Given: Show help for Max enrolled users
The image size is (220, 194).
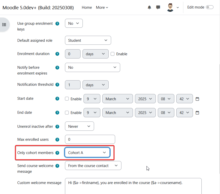Looking at the screenshot, I should pyautogui.click(x=57, y=139).
